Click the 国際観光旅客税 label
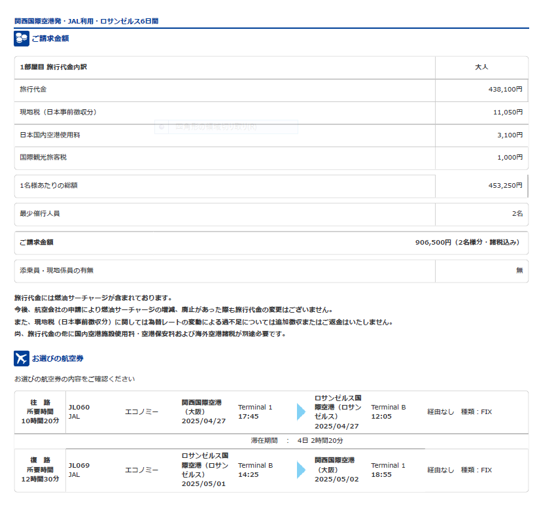 [43, 158]
